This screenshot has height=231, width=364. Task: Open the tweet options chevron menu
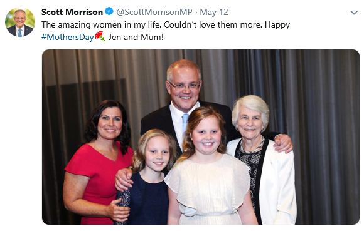coord(354,13)
